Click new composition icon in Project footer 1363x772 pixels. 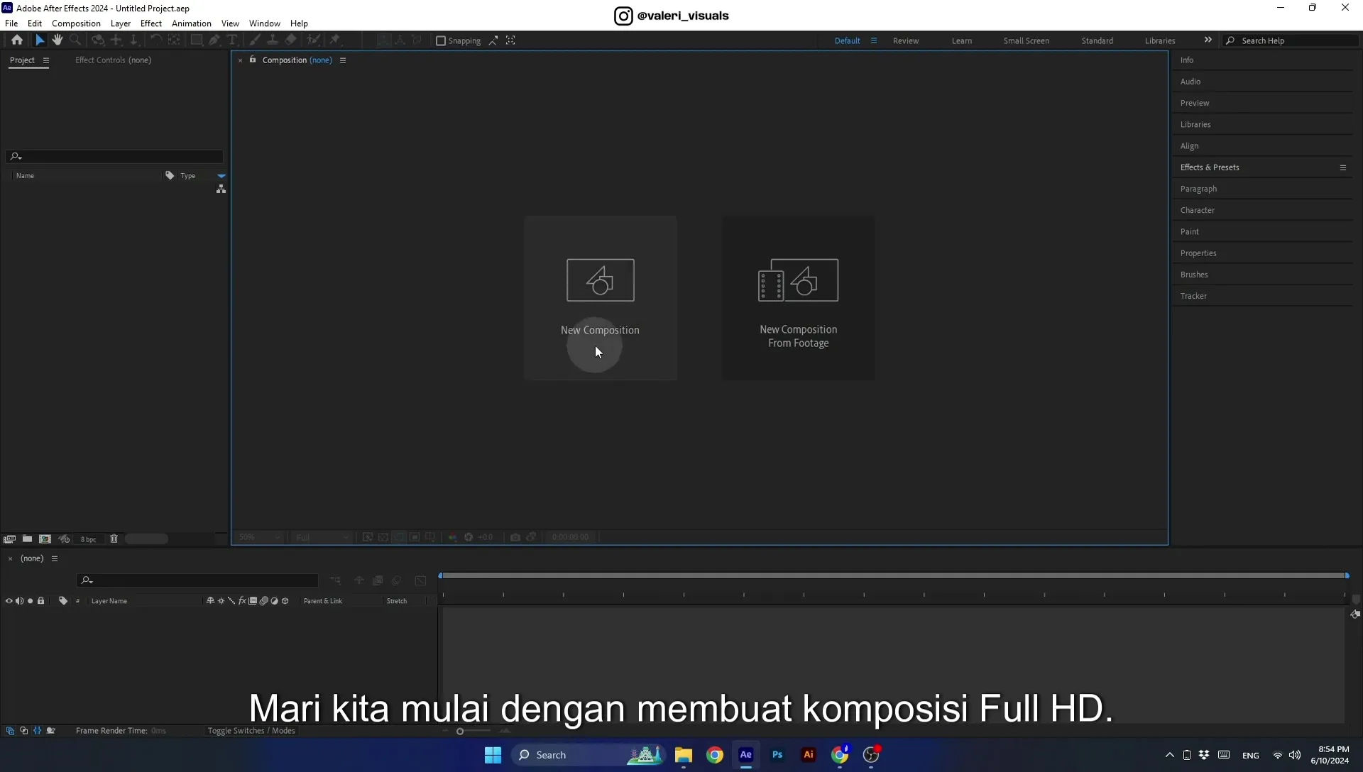[x=45, y=539]
